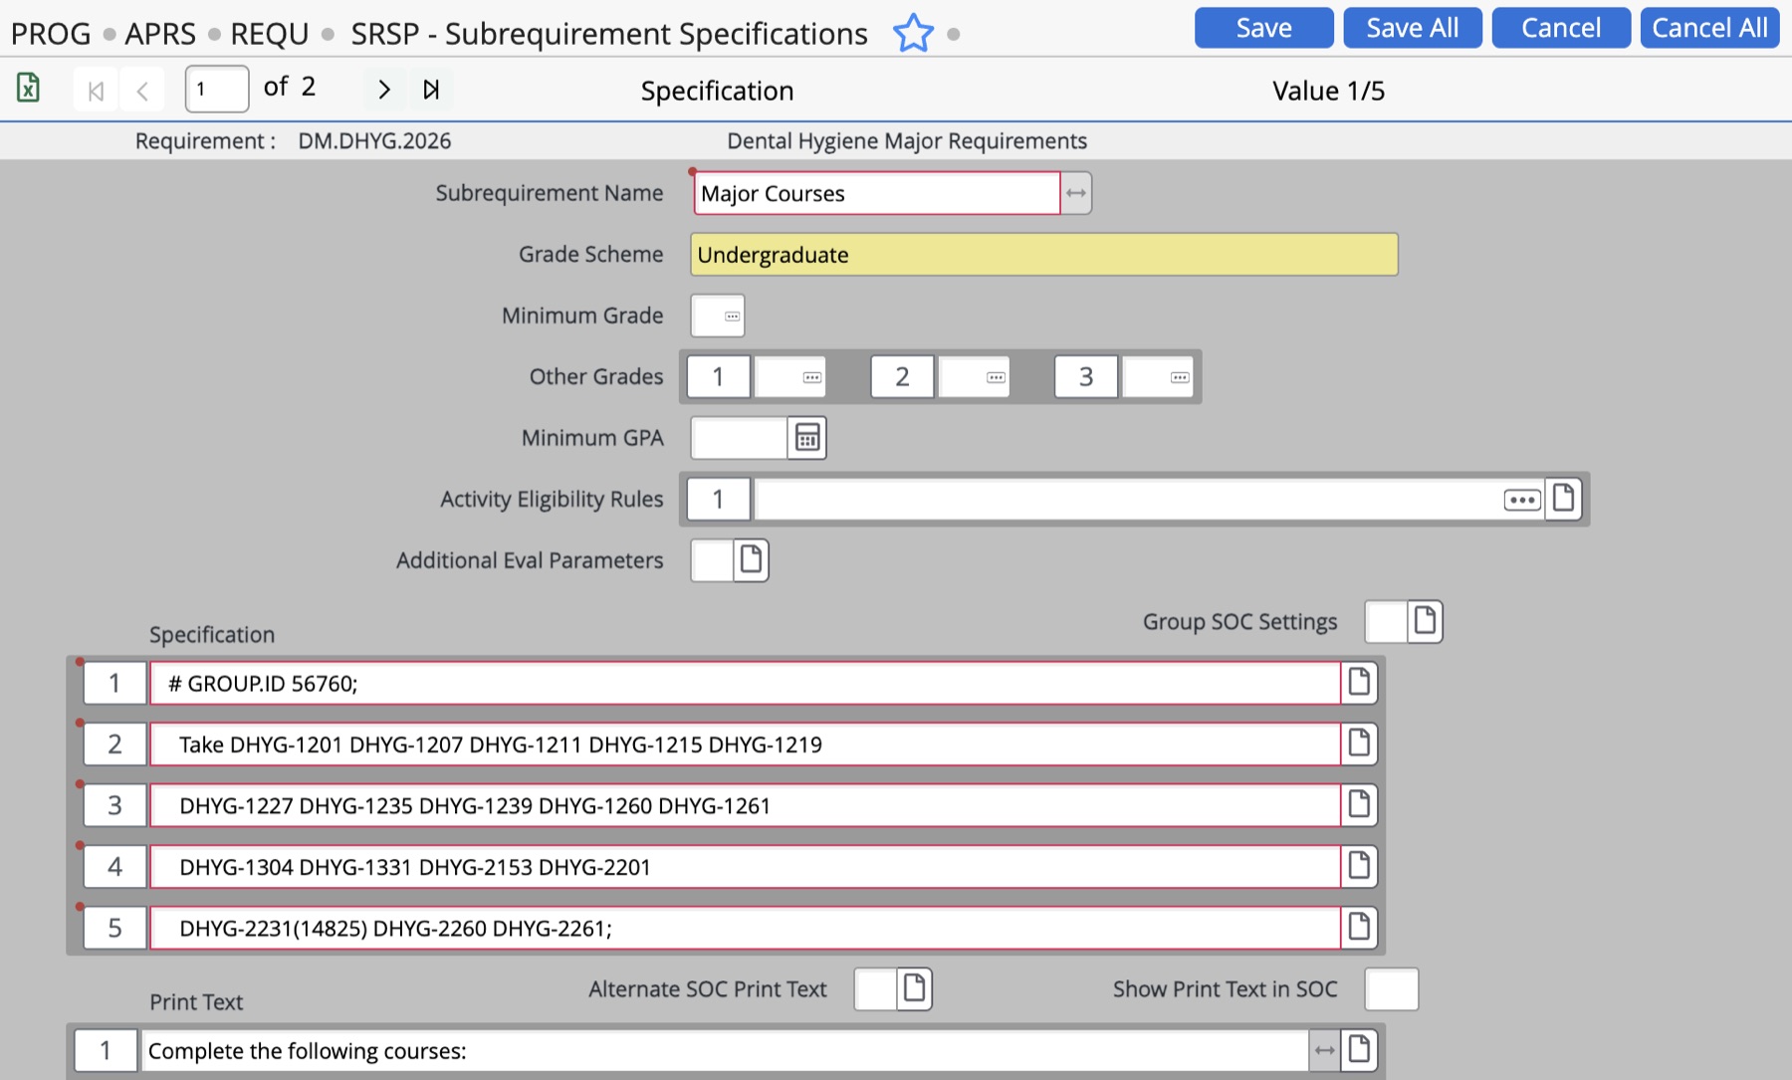Open lookup ellipsis for Activity Eligibility Rules
Screen dimensions: 1792x1080
1521,500
